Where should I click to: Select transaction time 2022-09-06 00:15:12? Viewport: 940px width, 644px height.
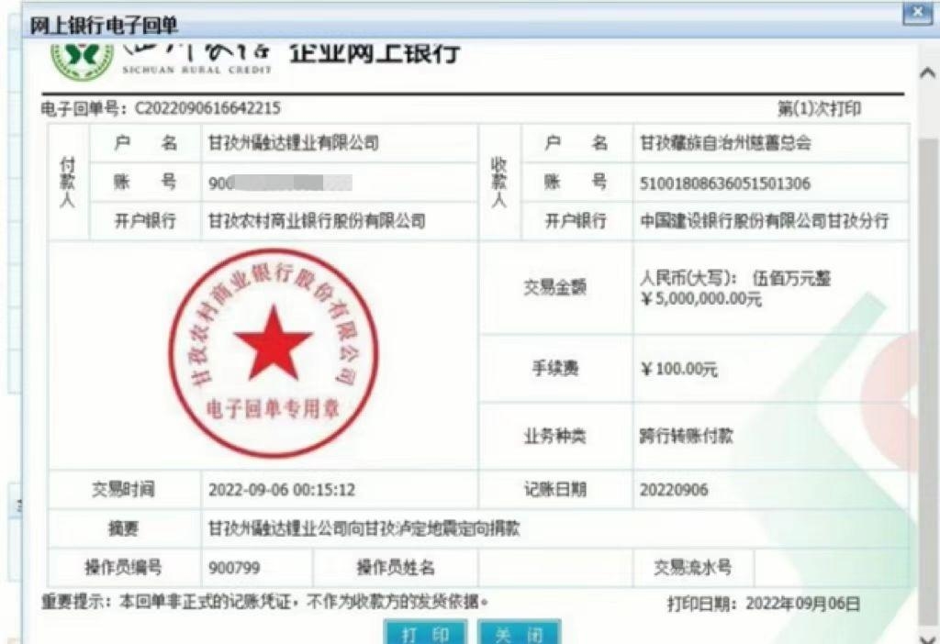pyautogui.click(x=282, y=490)
